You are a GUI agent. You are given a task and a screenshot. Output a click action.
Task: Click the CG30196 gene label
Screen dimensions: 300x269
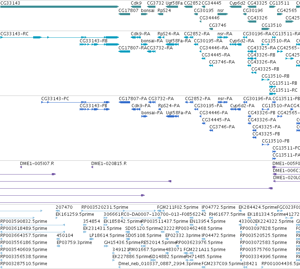point(253,11)
